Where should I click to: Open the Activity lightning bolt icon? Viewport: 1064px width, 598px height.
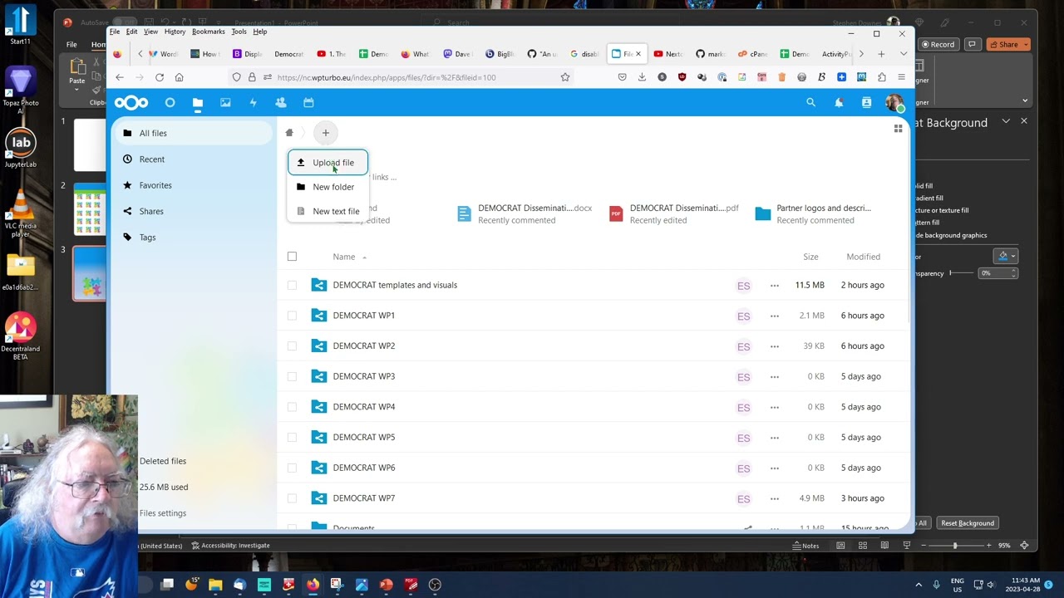point(253,103)
